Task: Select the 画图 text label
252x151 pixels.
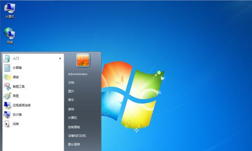Action: (x=16, y=96)
